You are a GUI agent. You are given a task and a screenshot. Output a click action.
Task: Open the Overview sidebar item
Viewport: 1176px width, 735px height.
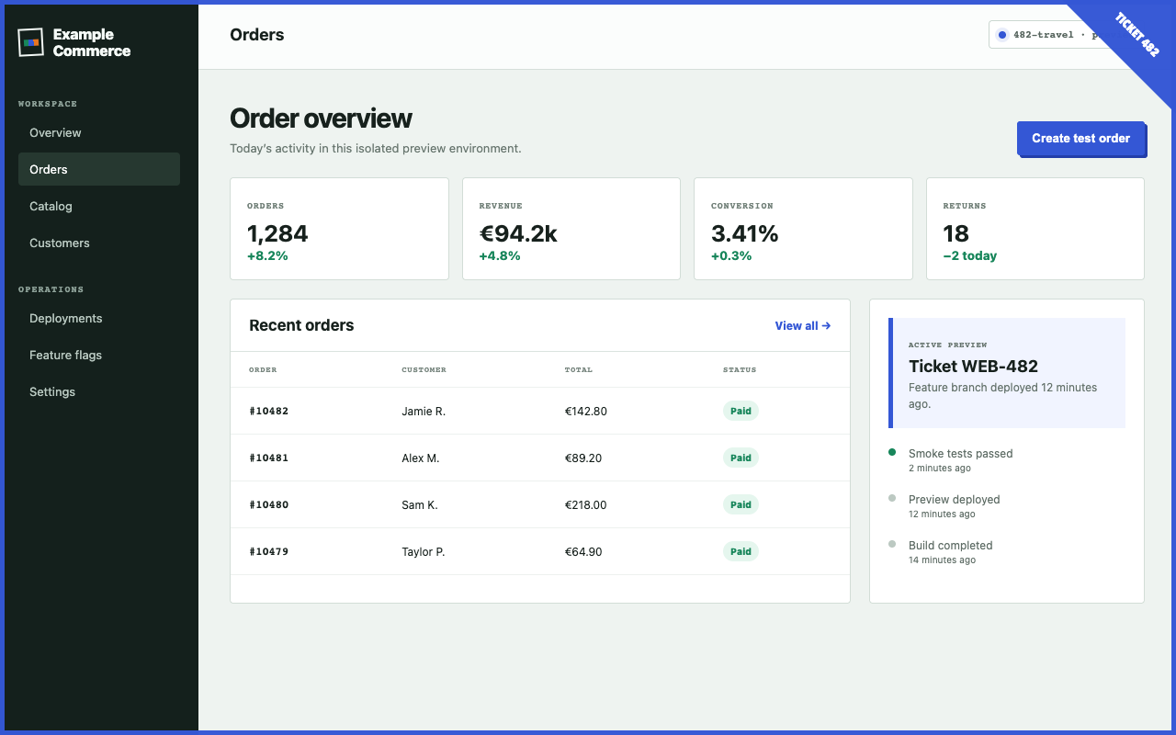point(99,132)
